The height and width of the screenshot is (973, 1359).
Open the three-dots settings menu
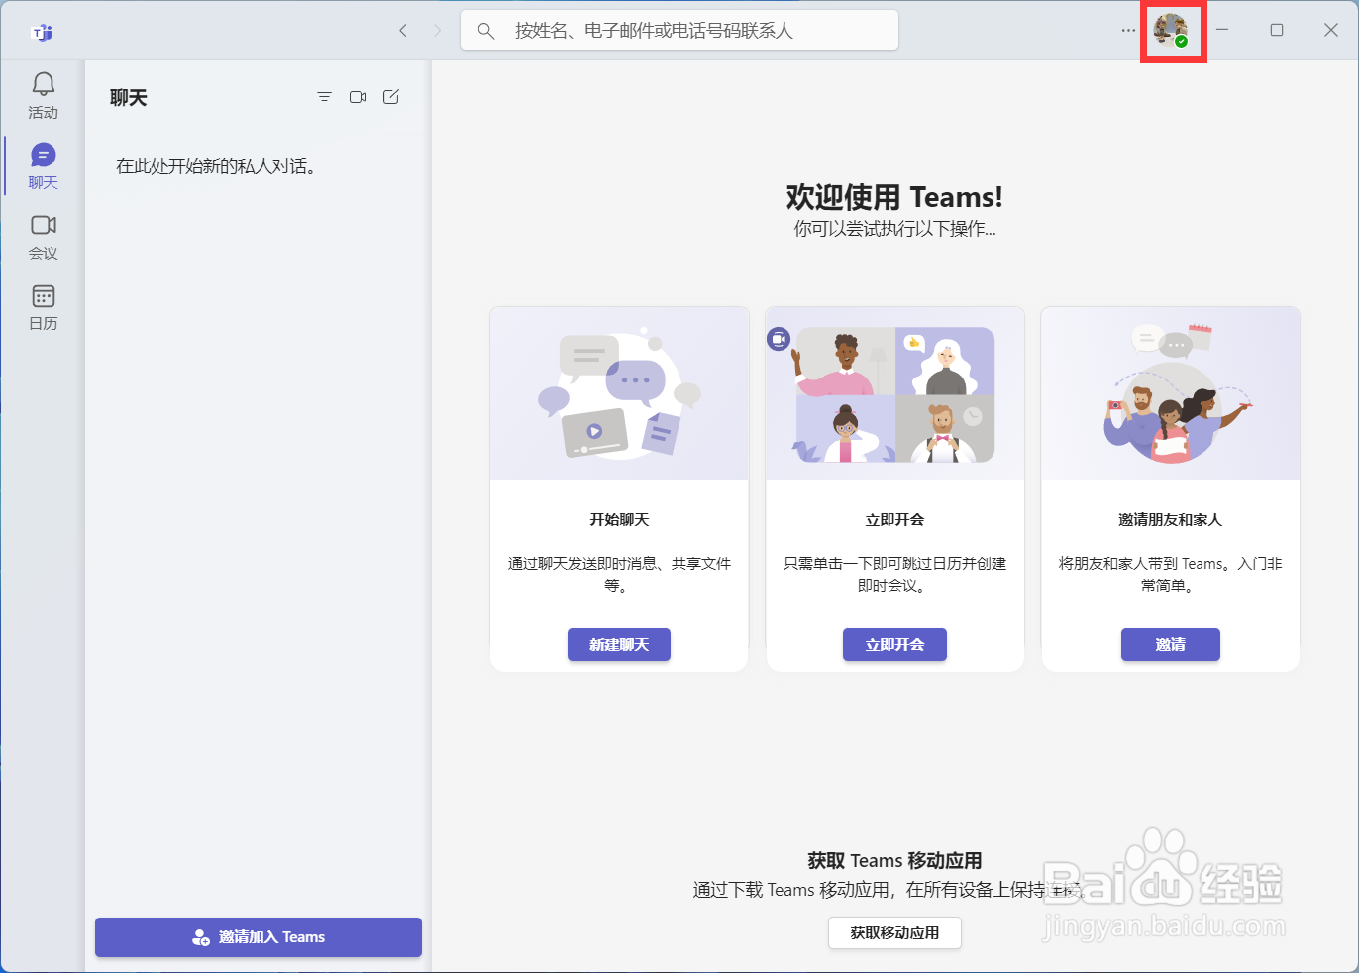1128,31
